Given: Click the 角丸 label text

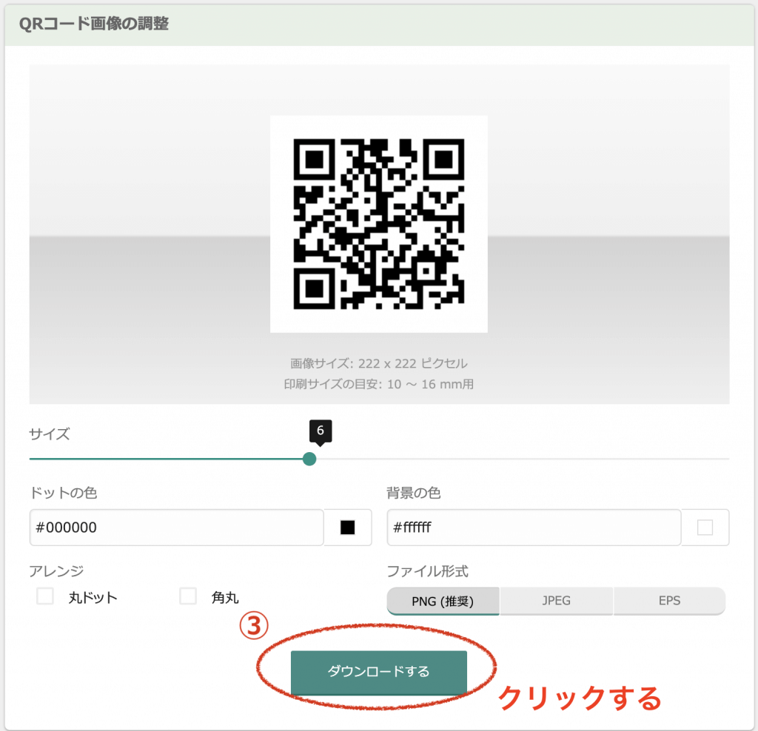Looking at the screenshot, I should [x=225, y=597].
